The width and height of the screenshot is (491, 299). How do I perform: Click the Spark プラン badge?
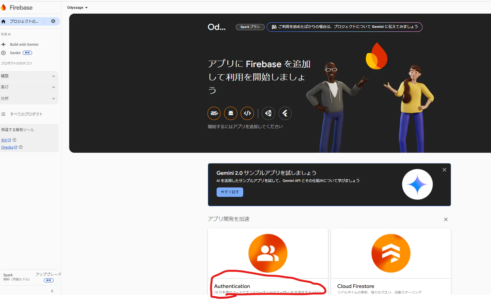click(250, 27)
